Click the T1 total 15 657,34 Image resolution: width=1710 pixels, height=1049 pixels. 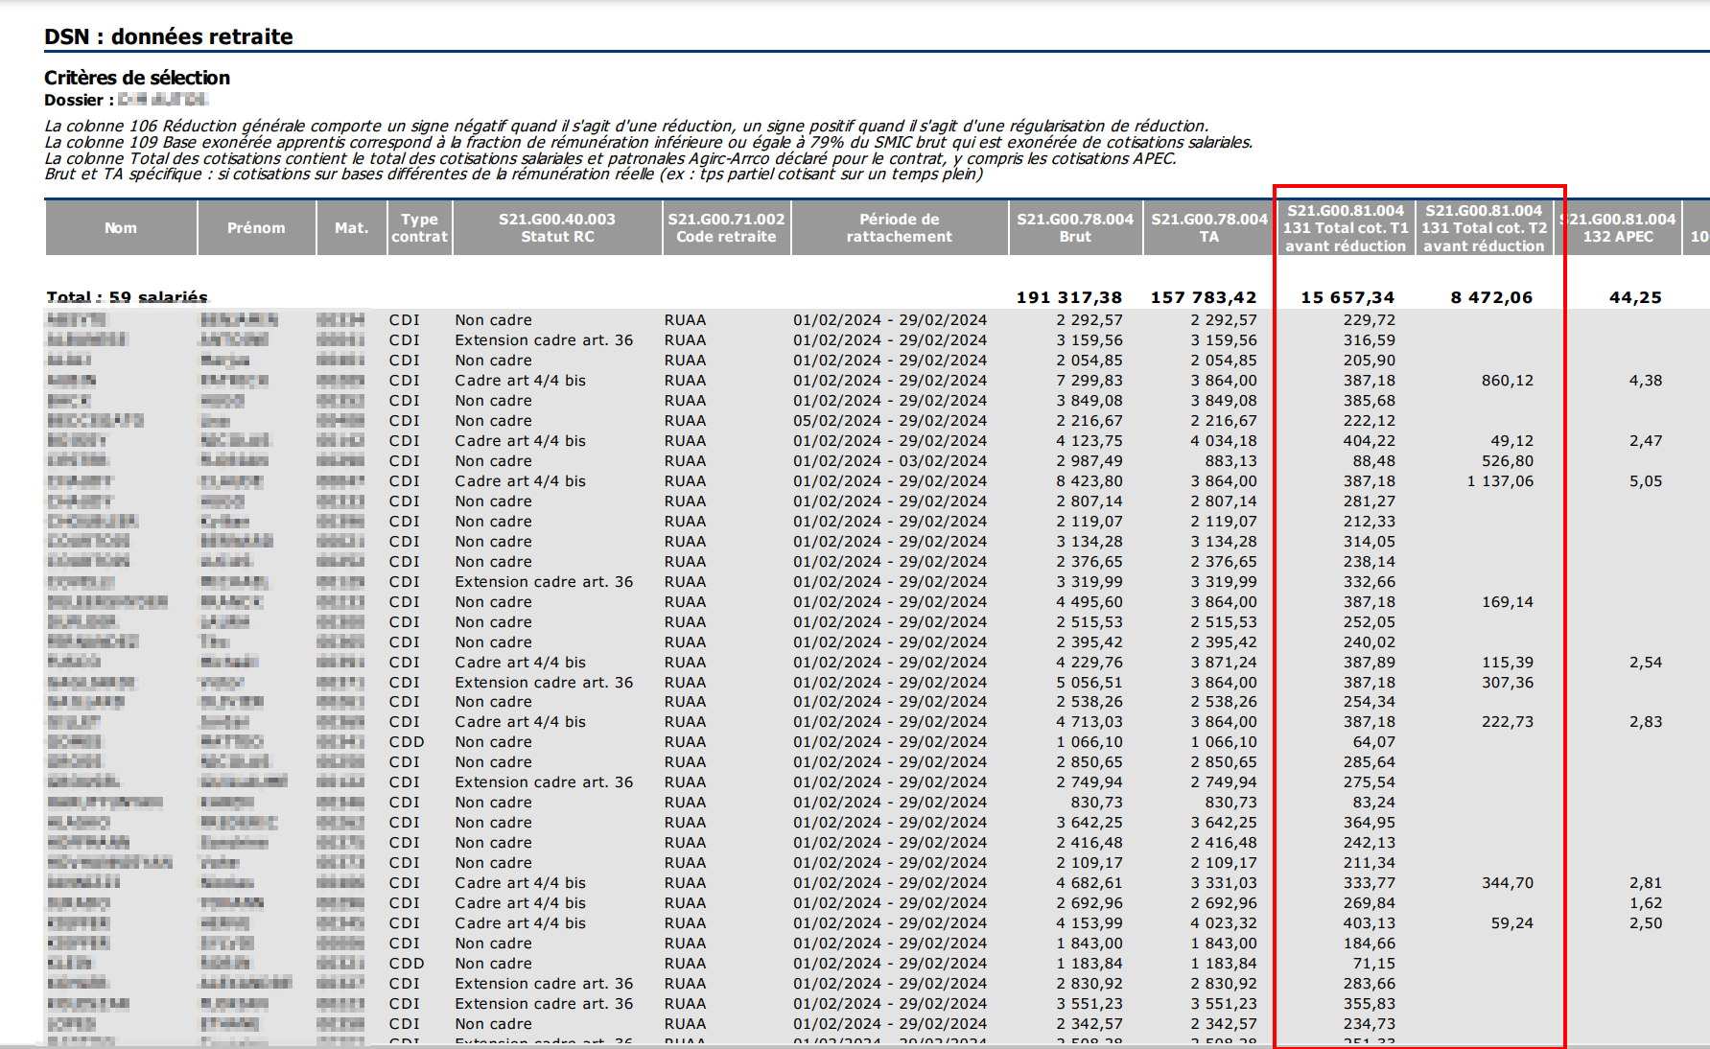point(1347,297)
